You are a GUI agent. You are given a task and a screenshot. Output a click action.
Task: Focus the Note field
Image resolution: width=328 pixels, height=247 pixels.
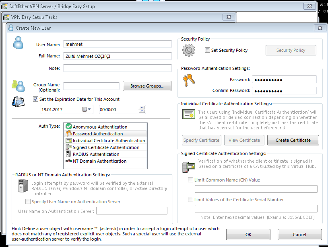coord(118,68)
